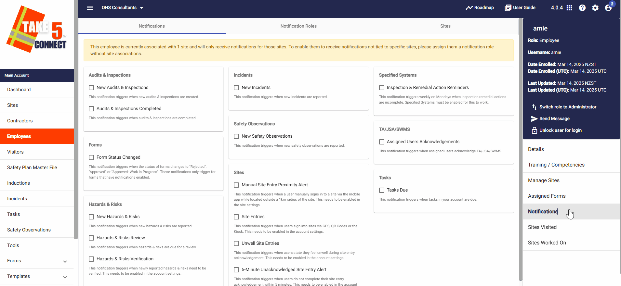Image resolution: width=621 pixels, height=286 pixels.
Task: Open Manage Sites in employee panel
Action: click(571, 180)
